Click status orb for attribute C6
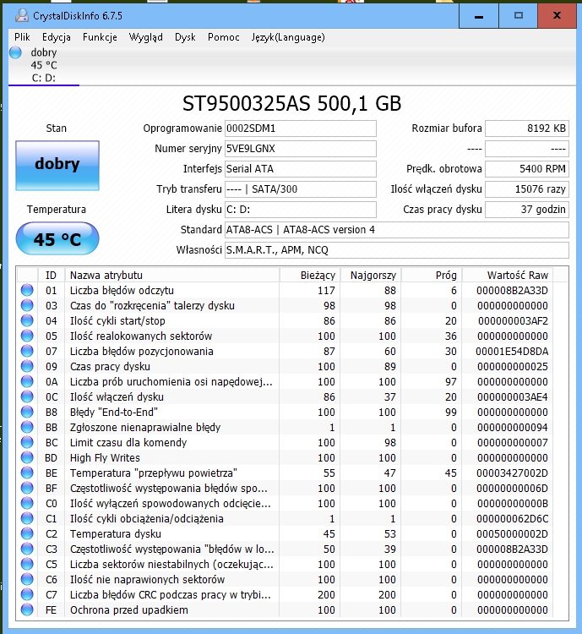Viewport: 582px width, 634px height. click(27, 579)
